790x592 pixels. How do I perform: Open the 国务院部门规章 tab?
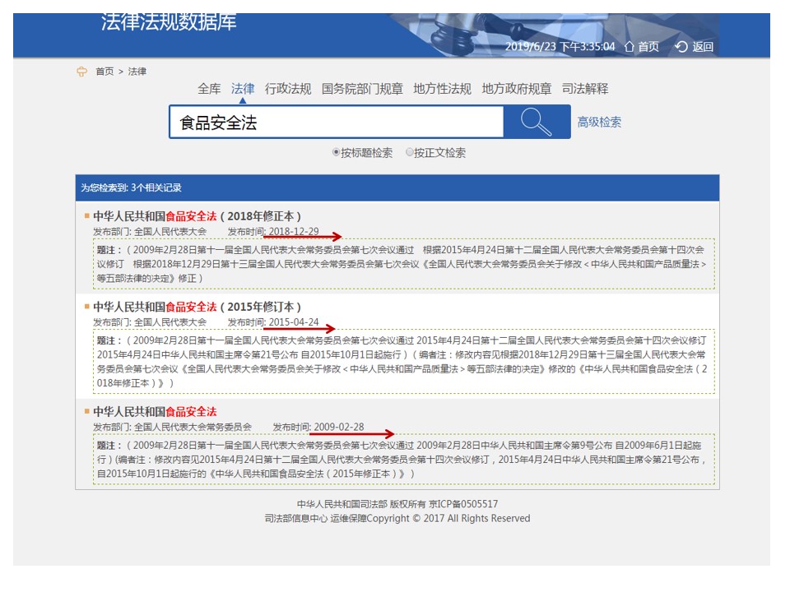tap(362, 89)
